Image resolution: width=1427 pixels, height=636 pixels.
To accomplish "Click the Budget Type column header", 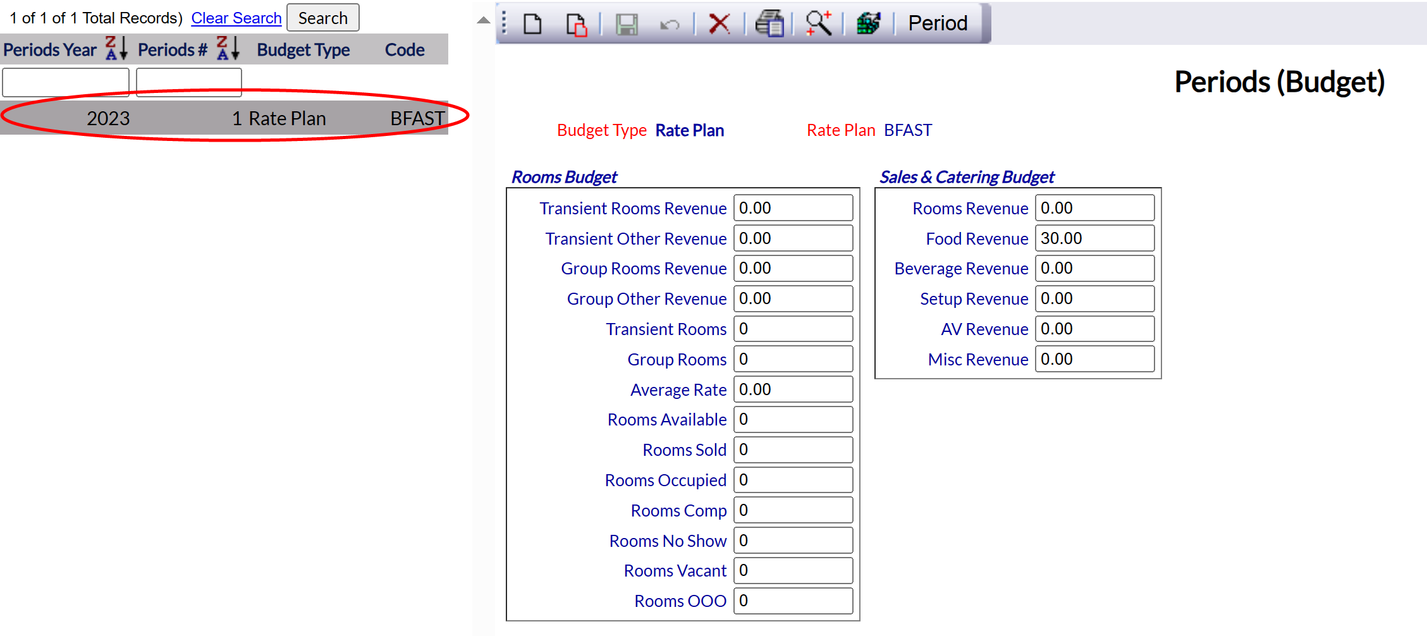I will point(303,50).
